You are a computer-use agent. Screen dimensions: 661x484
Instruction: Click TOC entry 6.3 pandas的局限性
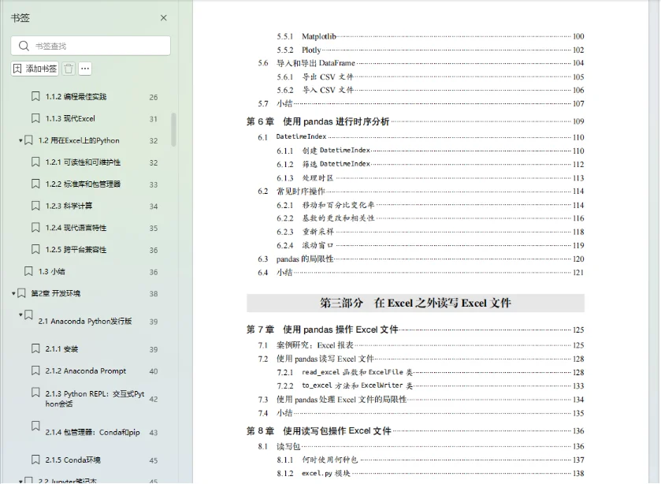[x=421, y=259]
